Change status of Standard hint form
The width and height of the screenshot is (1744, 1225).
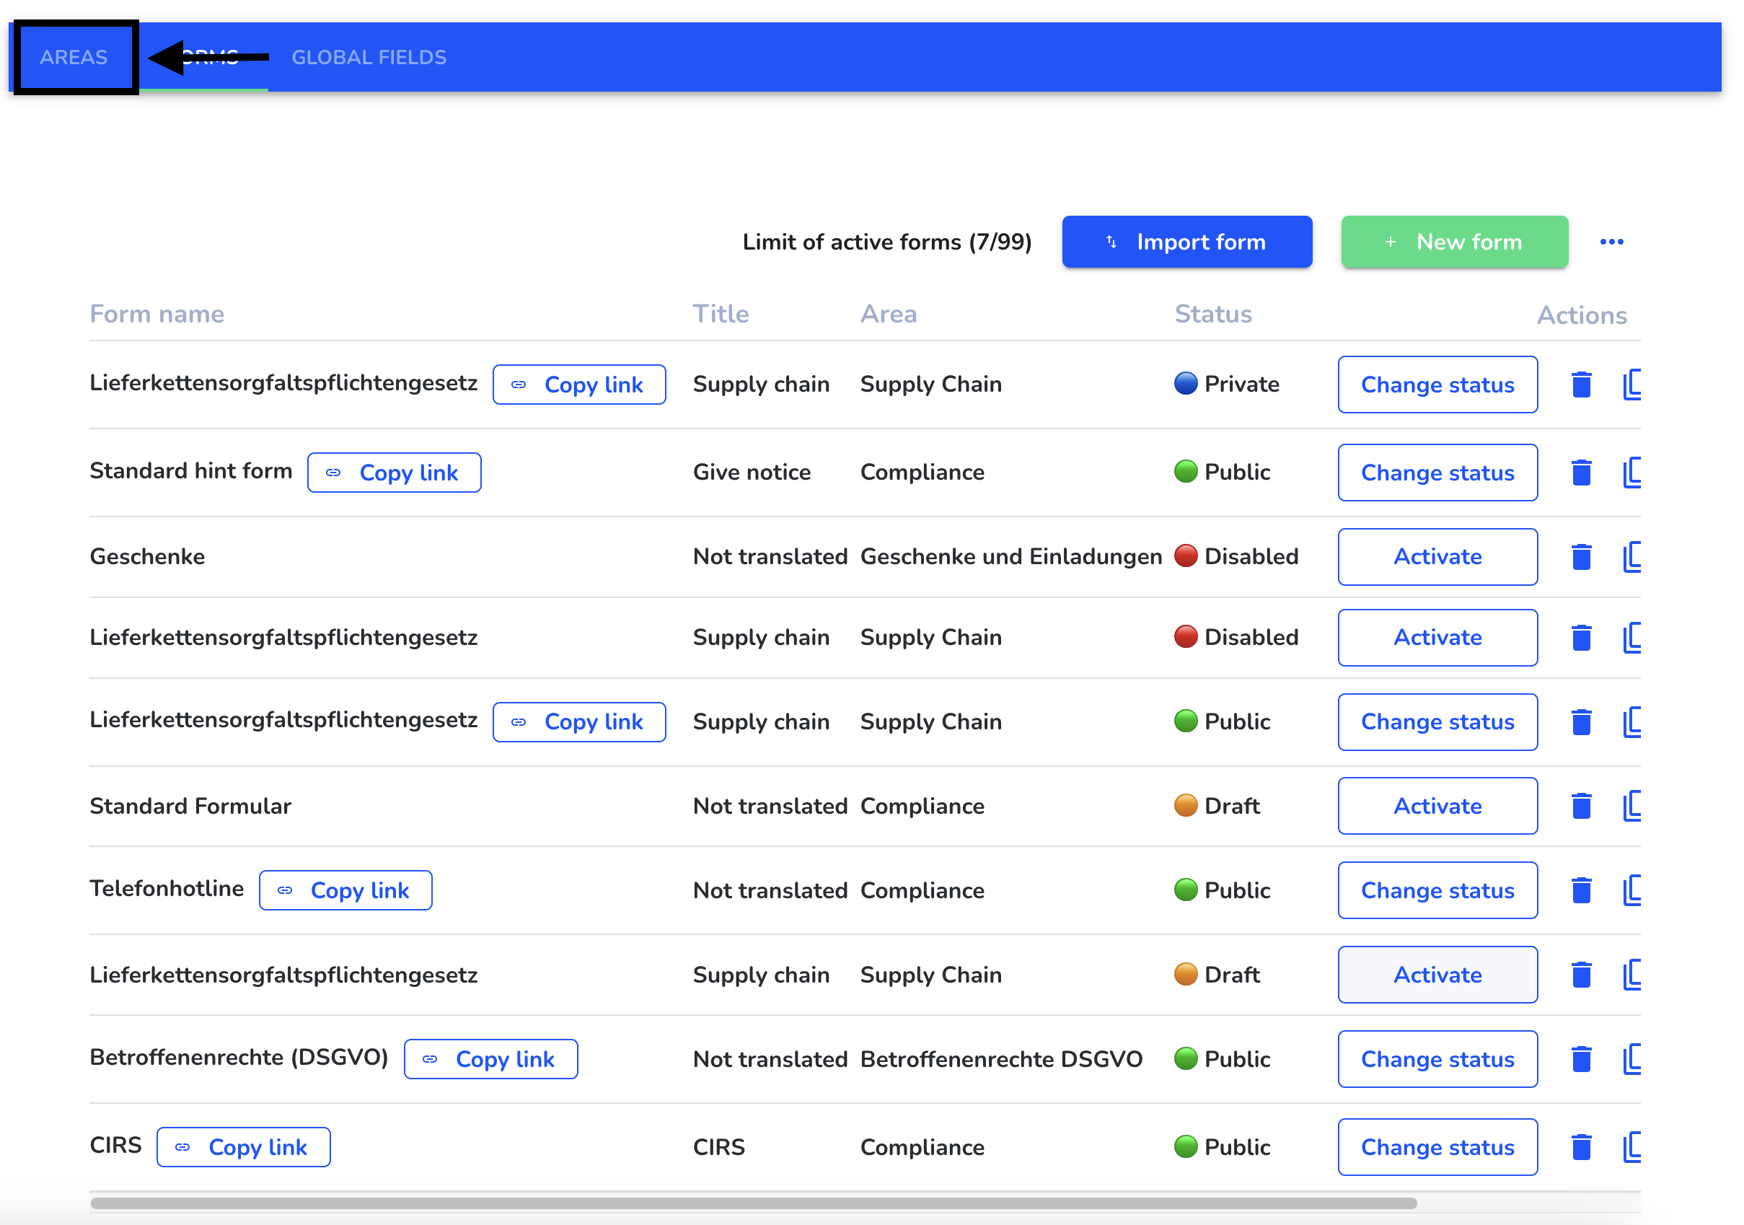[x=1437, y=473]
